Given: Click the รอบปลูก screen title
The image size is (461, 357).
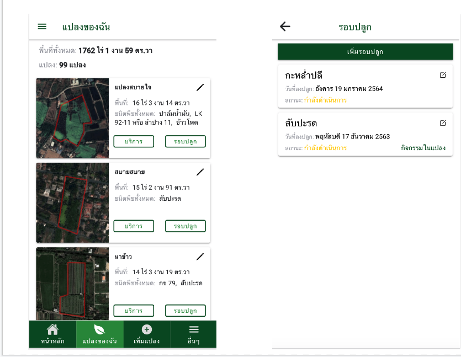Looking at the screenshot, I should pyautogui.click(x=355, y=27).
